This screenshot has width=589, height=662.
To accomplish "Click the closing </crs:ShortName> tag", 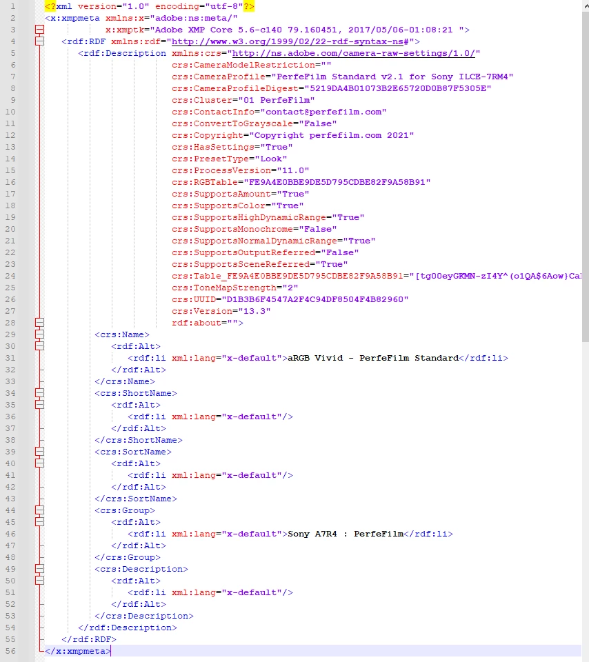I will click(139, 441).
